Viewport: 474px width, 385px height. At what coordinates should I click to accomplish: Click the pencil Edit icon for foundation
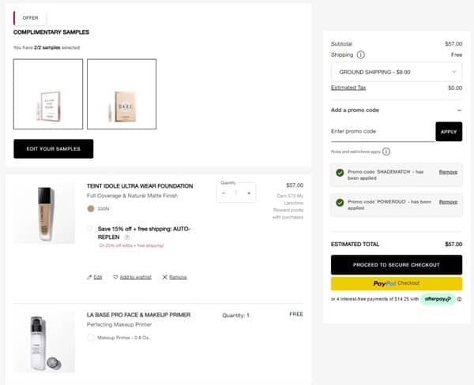89,277
